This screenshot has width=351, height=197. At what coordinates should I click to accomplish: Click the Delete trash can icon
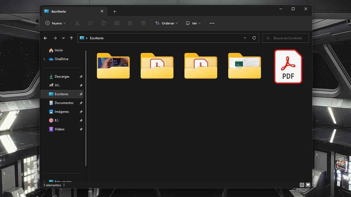point(143,23)
